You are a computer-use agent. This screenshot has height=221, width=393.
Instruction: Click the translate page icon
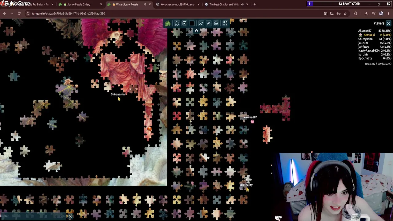point(325,14)
